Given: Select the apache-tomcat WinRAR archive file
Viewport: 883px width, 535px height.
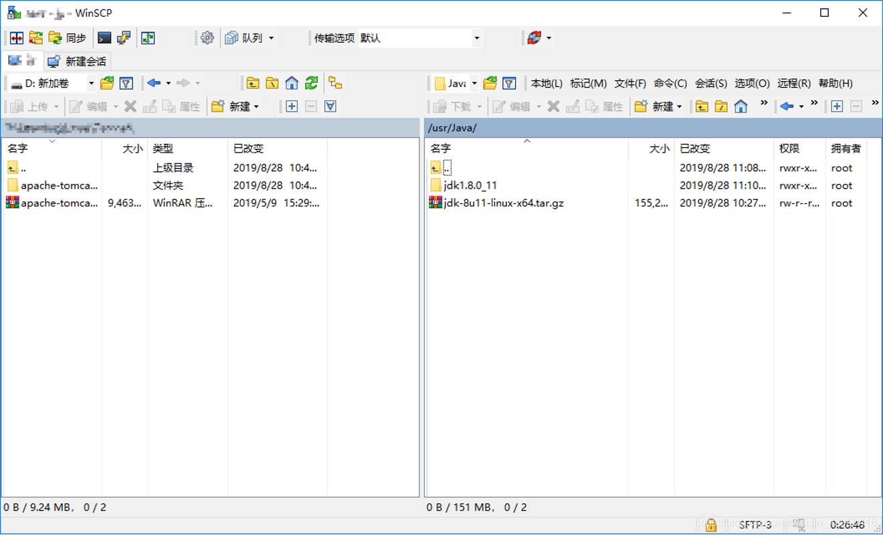Looking at the screenshot, I should 163,203.
